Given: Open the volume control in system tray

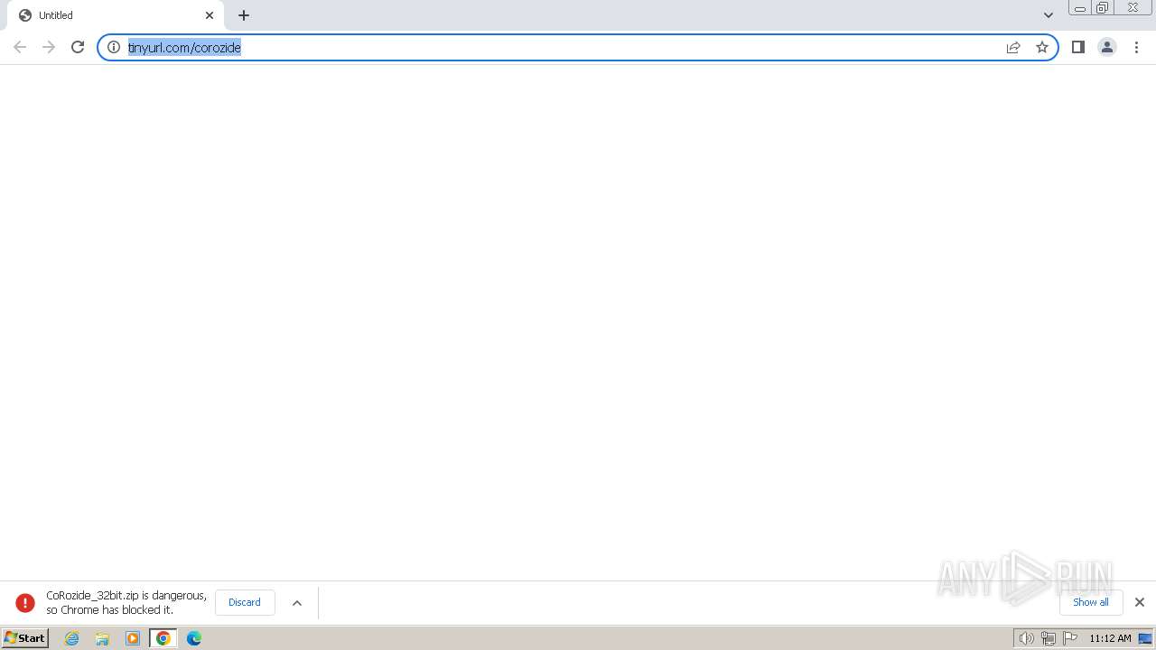Looking at the screenshot, I should click(x=1026, y=638).
